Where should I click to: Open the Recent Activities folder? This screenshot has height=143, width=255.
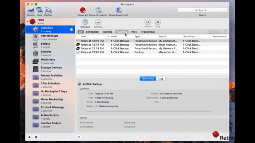pos(50,77)
